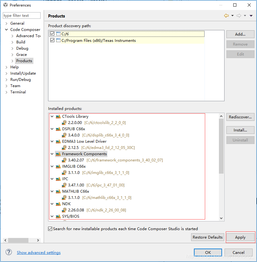Click the sidebar horizontal scrollbar right arrow
257x262 pixels.
[38, 240]
